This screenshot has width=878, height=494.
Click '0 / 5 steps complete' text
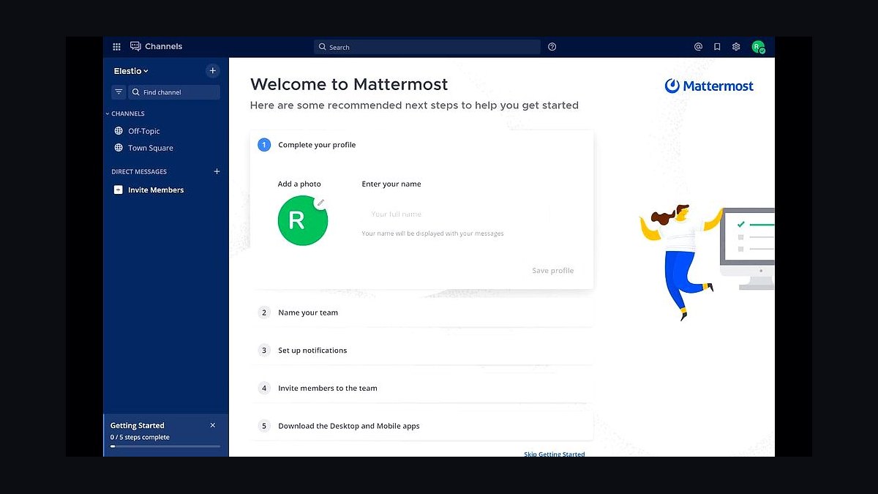[x=140, y=438]
